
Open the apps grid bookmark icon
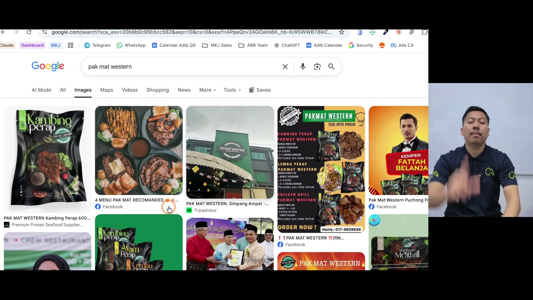(71, 45)
